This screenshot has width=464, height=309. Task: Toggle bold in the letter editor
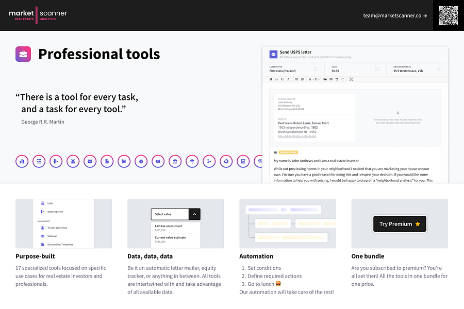click(271, 79)
